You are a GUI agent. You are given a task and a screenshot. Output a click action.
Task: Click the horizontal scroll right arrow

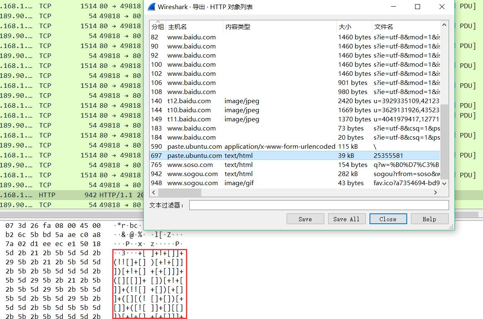[x=435, y=192]
